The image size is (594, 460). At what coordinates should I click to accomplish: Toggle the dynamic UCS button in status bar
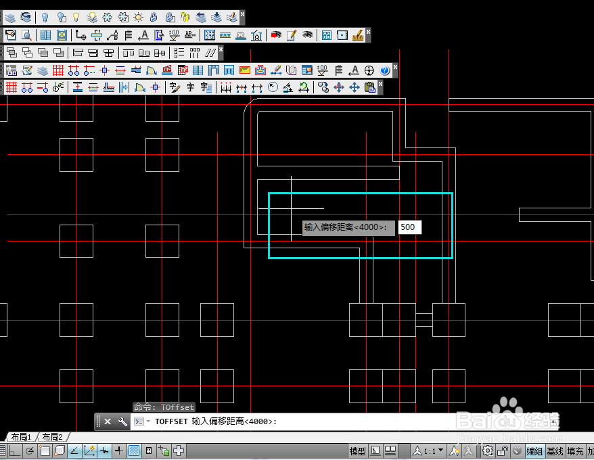tap(89, 451)
